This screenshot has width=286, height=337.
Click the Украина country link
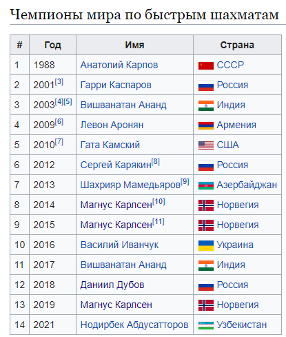click(x=235, y=245)
